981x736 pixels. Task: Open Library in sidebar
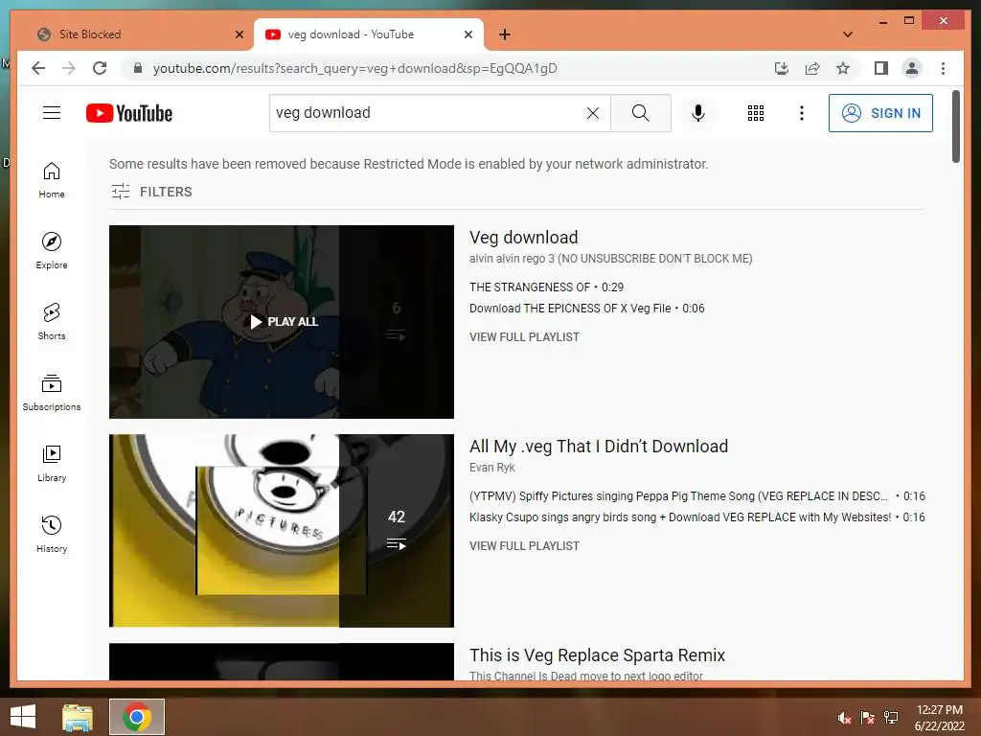click(52, 464)
